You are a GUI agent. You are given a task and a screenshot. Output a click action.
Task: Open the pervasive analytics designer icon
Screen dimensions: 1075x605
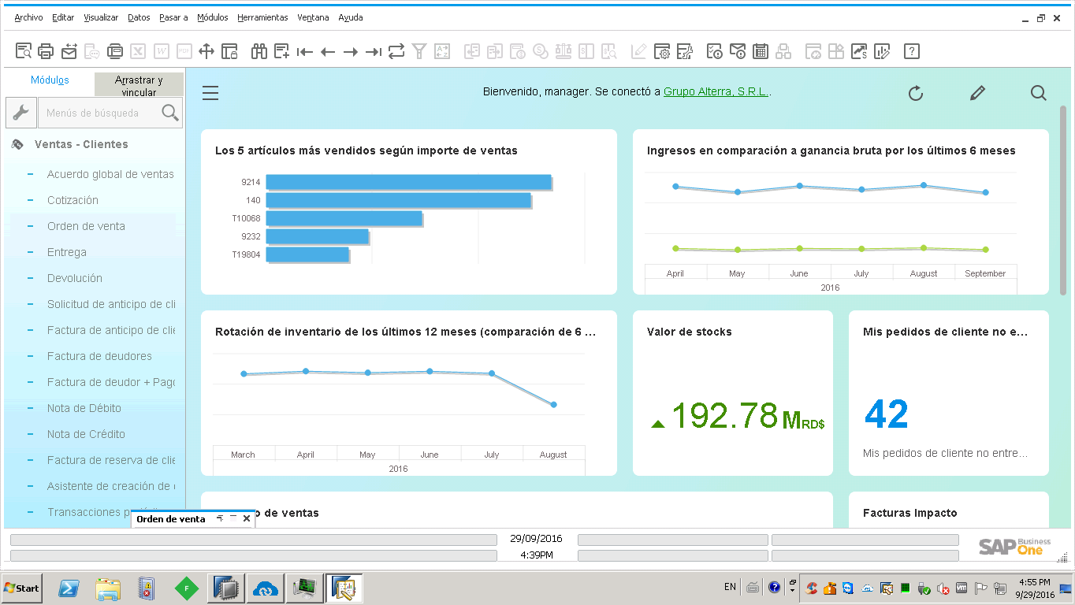(x=882, y=51)
